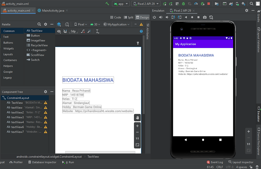Rotate the emulator right
This screenshot has width=261, height=169.
(x=180, y=17)
